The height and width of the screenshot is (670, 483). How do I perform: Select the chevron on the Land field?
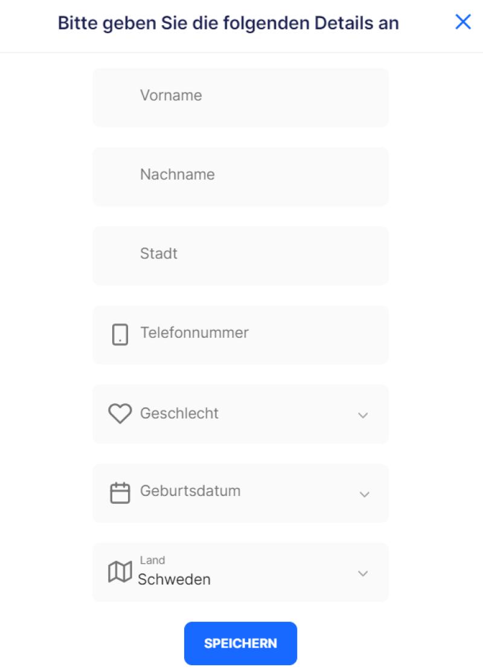pyautogui.click(x=362, y=573)
